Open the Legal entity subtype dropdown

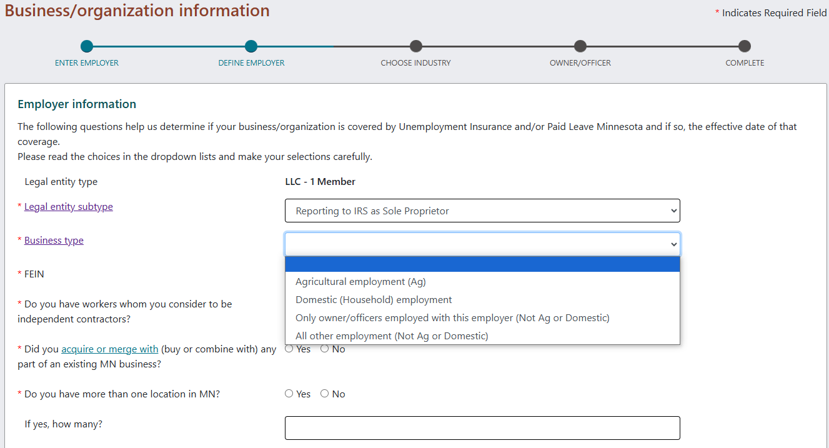coord(482,211)
